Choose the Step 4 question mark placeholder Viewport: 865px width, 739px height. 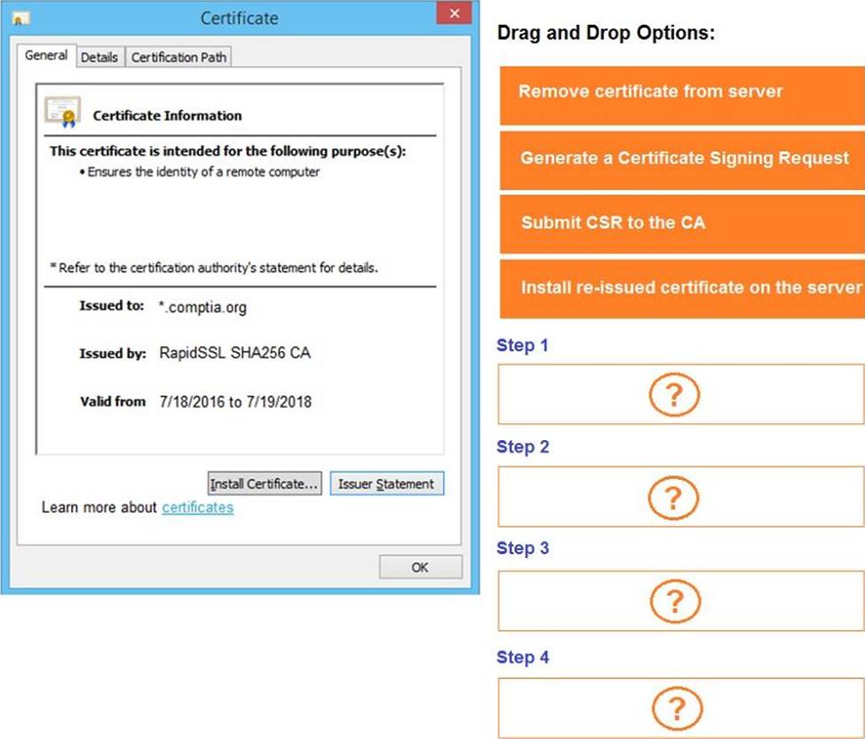click(x=675, y=708)
